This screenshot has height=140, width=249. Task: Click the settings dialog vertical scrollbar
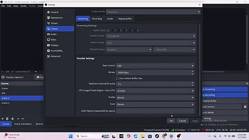pyautogui.click(x=200, y=70)
